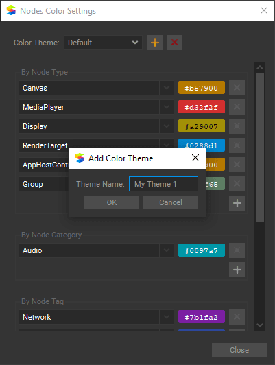
Task: Open the Audio category dropdown
Action: click(167, 250)
